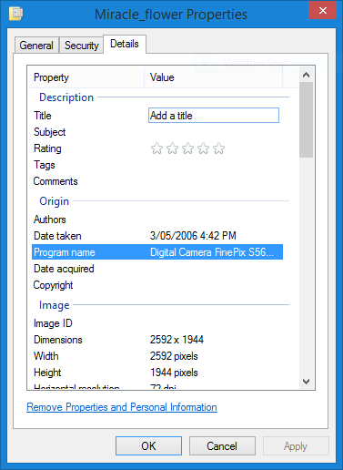Select the Dimensions property row
The height and width of the screenshot is (470, 343).
(157, 340)
